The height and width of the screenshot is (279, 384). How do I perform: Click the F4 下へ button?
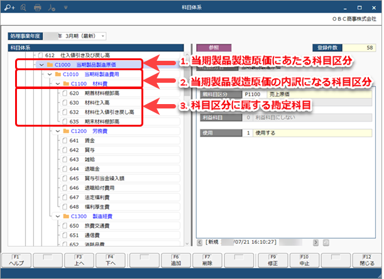pyautogui.click(x=111, y=260)
